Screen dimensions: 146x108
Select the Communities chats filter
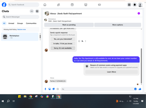click(31, 23)
